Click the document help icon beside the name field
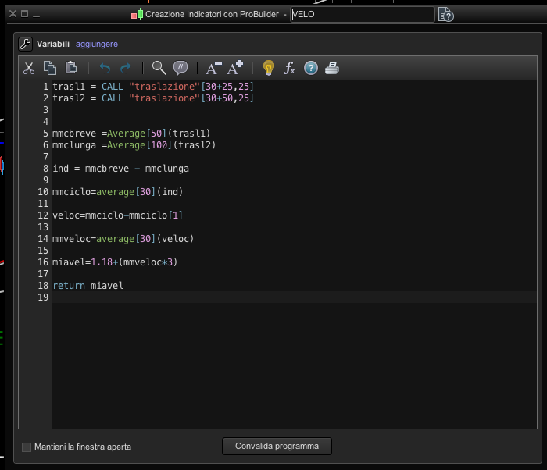 pyautogui.click(x=445, y=14)
